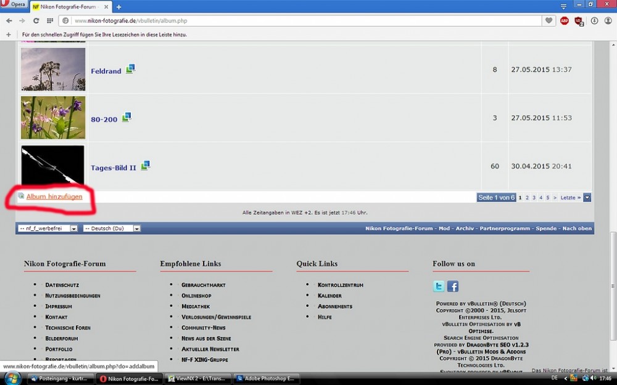Open a new tab with plus button

click(x=119, y=7)
